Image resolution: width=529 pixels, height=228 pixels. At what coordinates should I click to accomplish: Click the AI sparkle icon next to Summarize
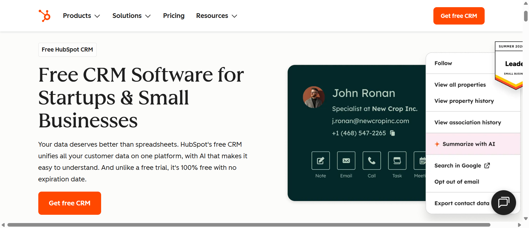point(437,144)
